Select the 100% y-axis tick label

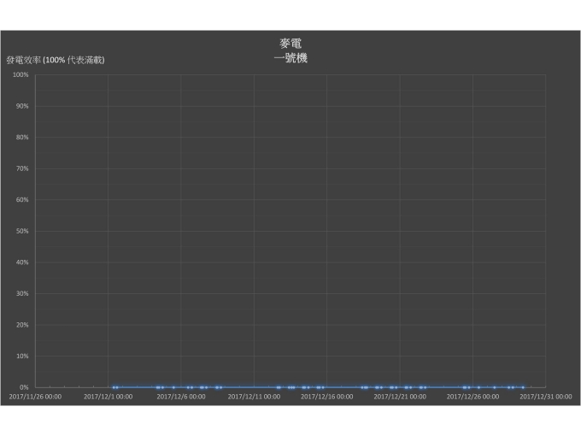(x=21, y=75)
